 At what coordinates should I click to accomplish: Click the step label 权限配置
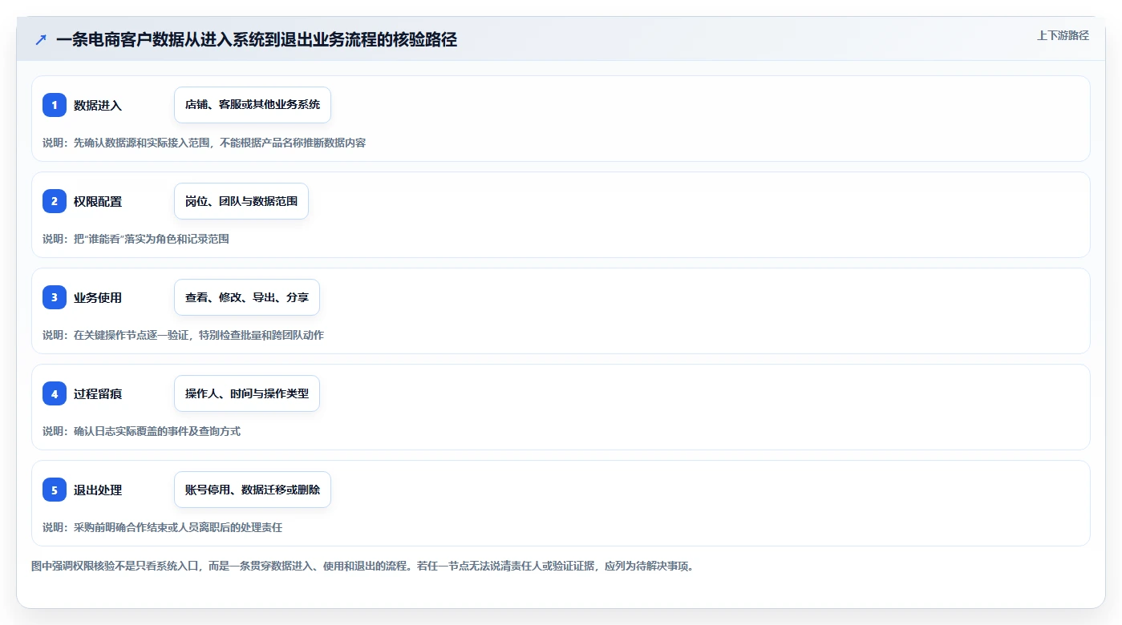coord(98,201)
